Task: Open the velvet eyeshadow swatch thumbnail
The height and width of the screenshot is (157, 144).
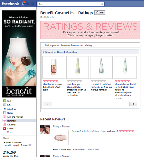Action: point(61,137)
